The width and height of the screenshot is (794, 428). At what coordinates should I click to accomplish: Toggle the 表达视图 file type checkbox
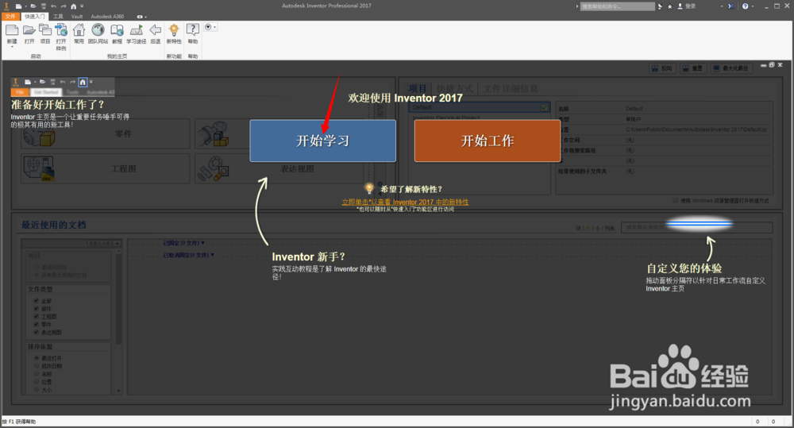(36, 332)
